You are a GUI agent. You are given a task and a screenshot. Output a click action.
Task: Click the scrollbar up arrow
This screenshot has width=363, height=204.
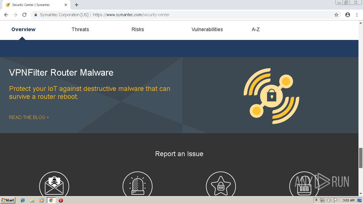pyautogui.click(x=361, y=22)
